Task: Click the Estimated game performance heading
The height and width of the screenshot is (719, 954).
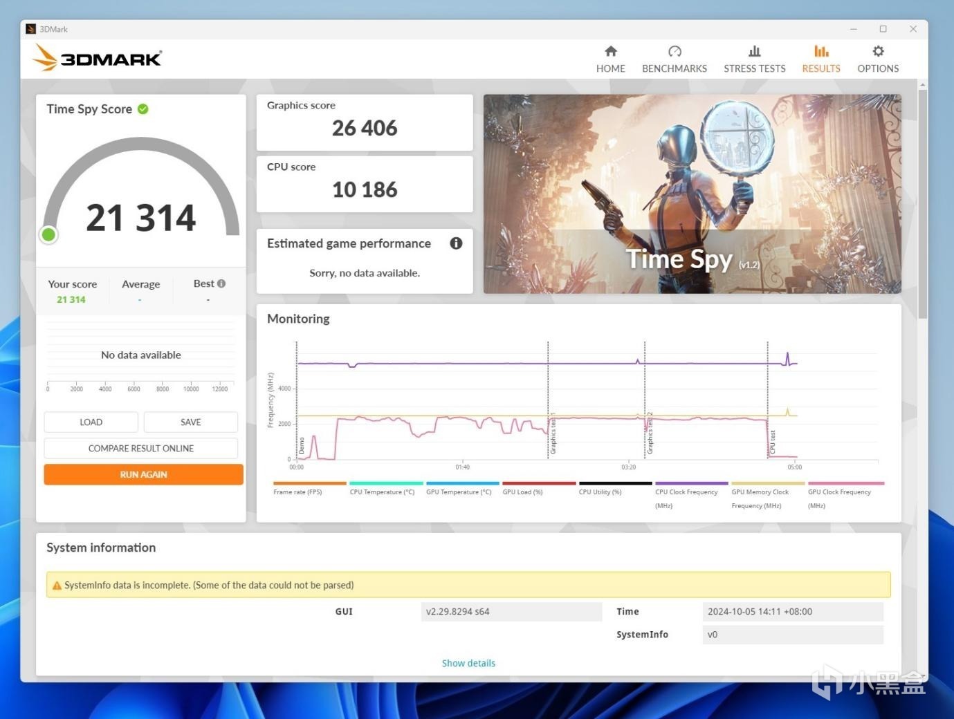Action: click(349, 243)
